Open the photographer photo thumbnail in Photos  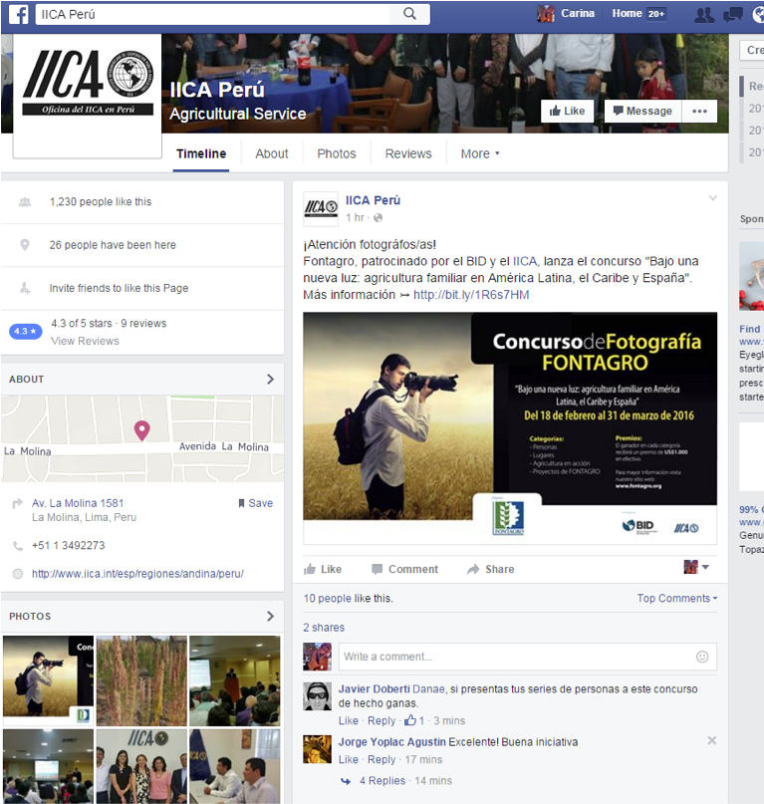pos(49,680)
